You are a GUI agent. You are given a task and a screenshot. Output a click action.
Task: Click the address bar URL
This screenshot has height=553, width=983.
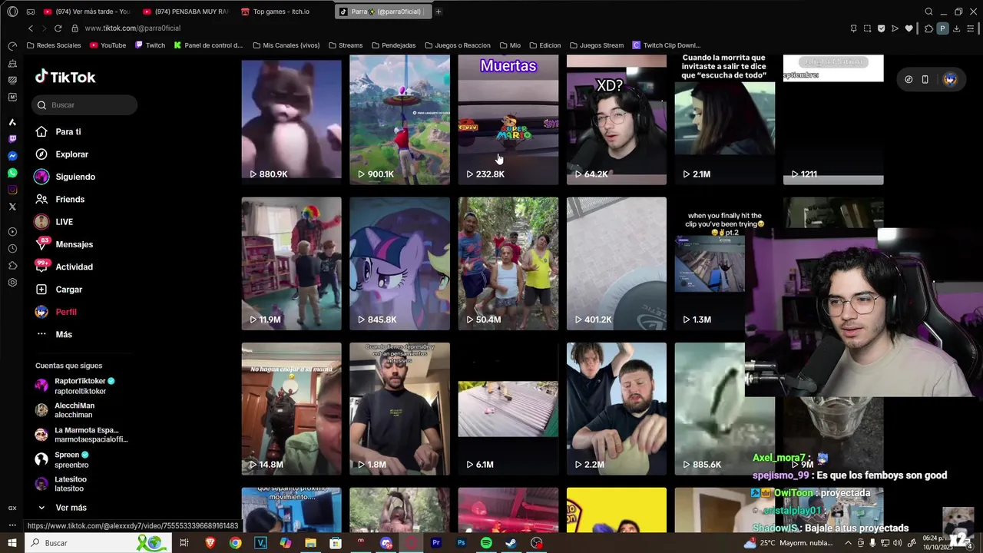(x=133, y=28)
